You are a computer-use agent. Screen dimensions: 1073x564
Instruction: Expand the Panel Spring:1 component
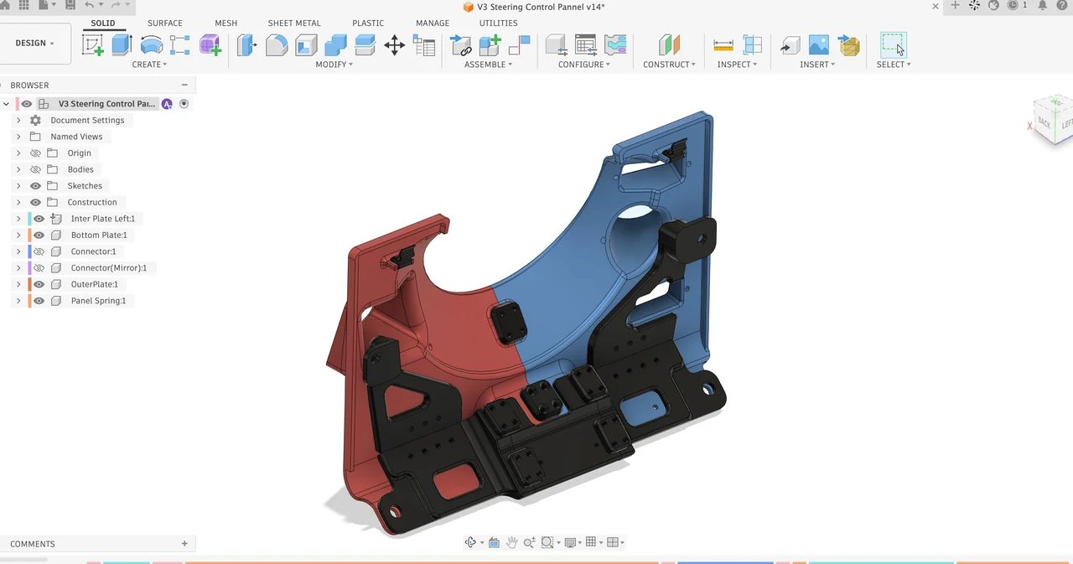point(18,301)
